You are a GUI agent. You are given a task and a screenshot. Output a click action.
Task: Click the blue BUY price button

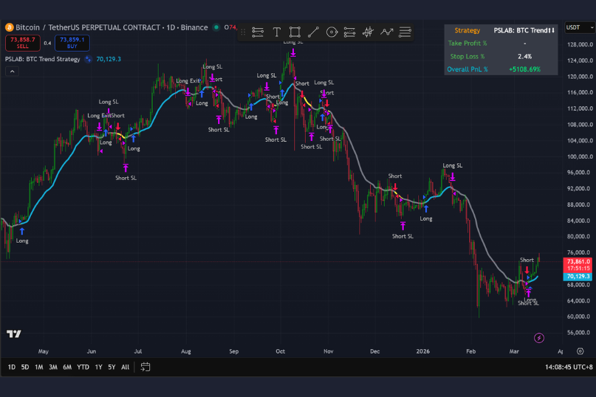72,42
